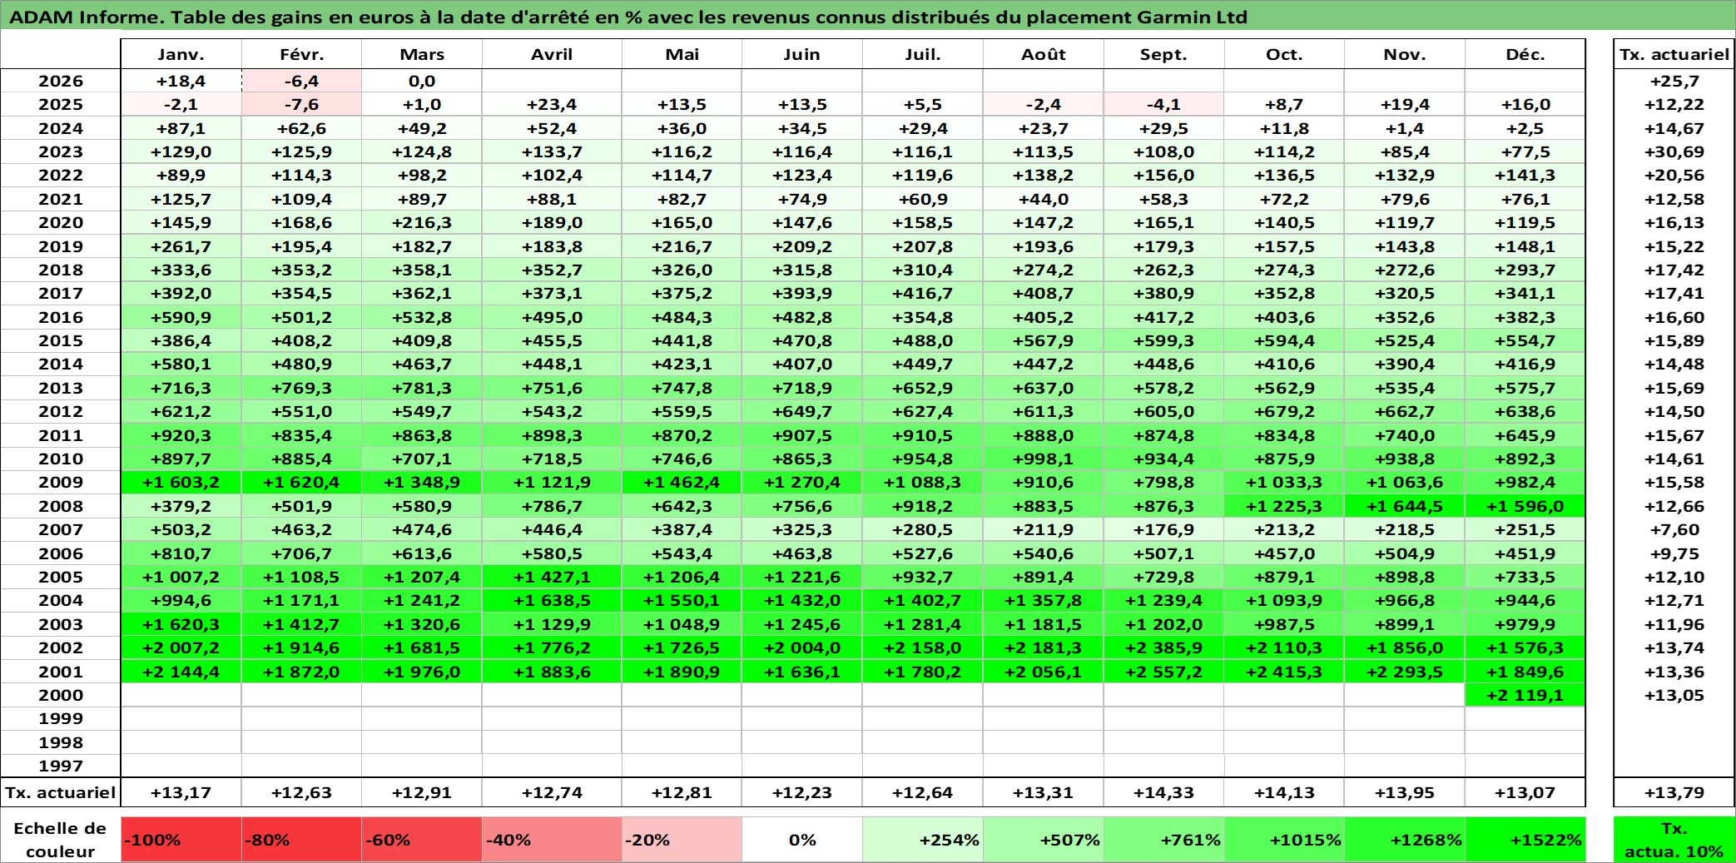Select the cell with value +2 385,9
This screenshot has width=1736, height=863.
pyautogui.click(x=1164, y=647)
